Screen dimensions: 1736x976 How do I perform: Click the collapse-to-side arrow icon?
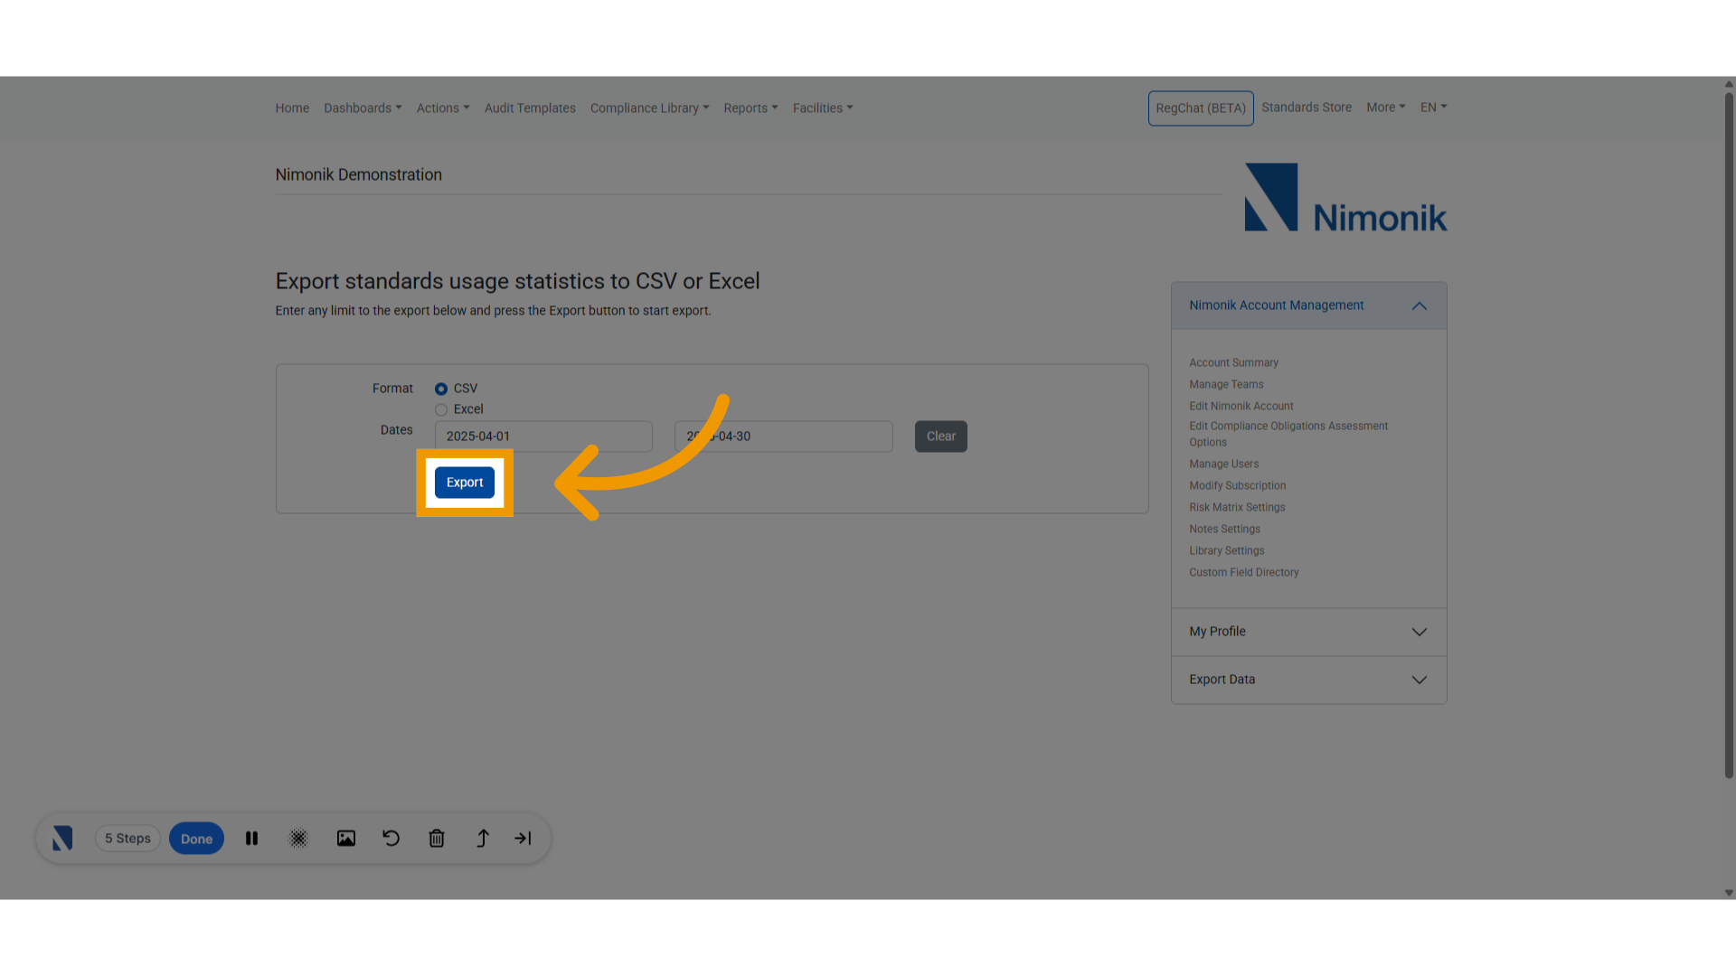[523, 839]
